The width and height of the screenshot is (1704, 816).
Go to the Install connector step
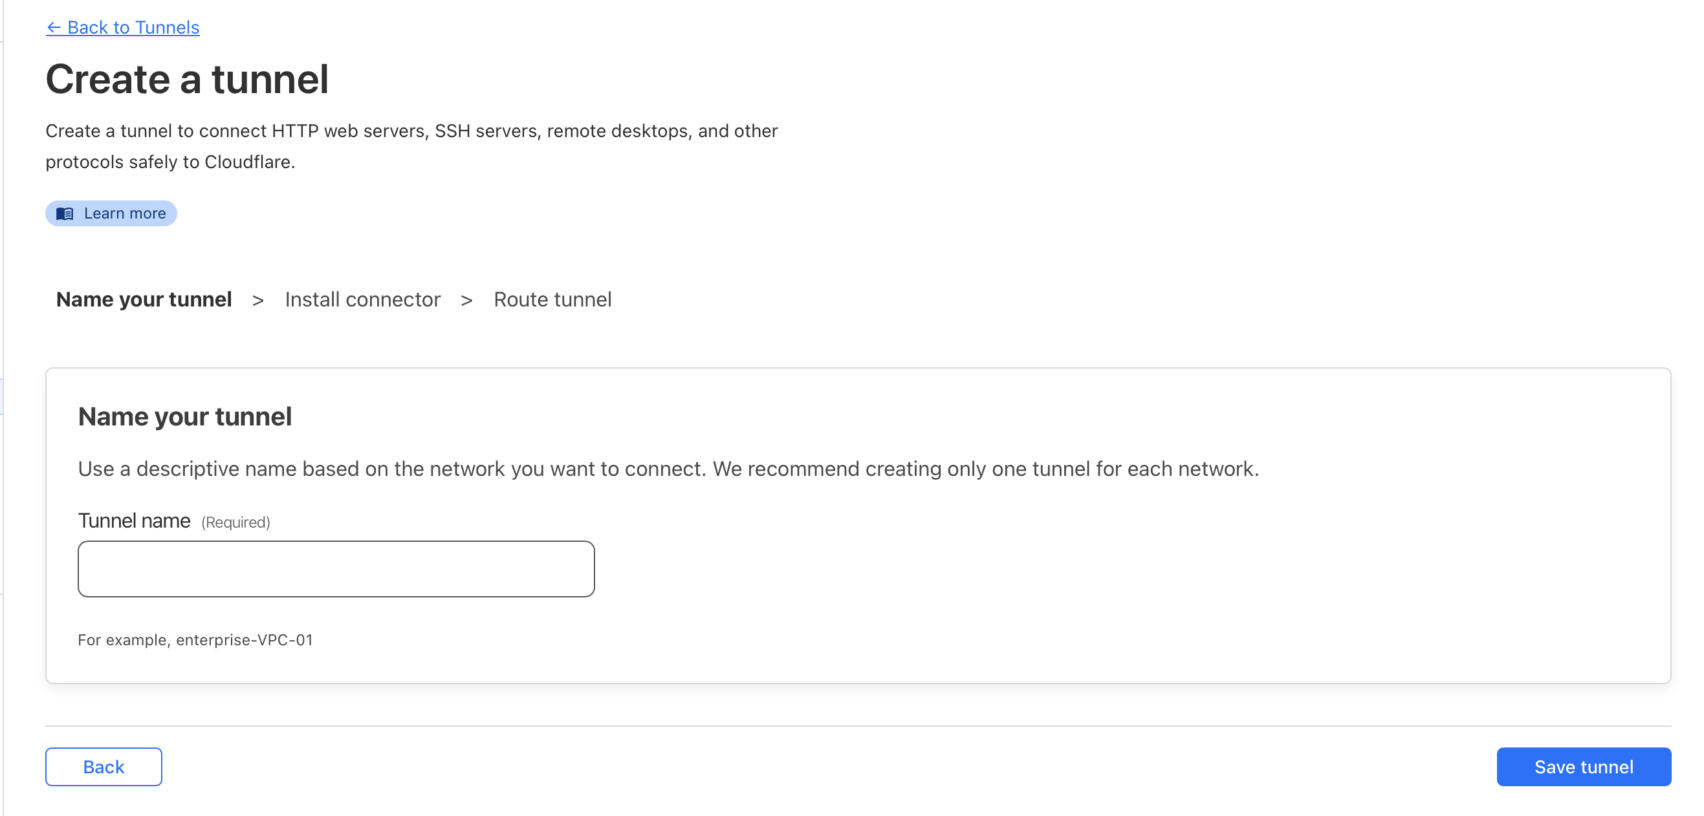(362, 299)
